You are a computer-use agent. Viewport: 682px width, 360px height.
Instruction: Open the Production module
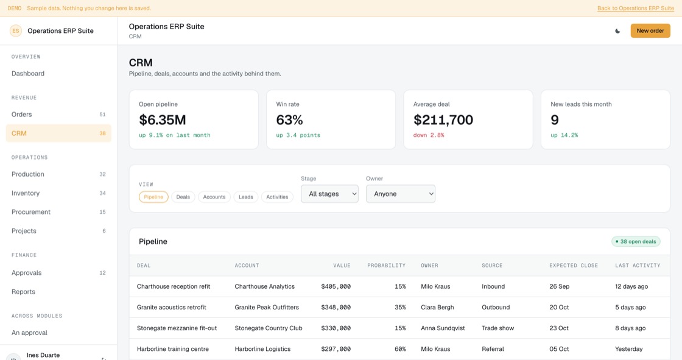pyautogui.click(x=58, y=174)
